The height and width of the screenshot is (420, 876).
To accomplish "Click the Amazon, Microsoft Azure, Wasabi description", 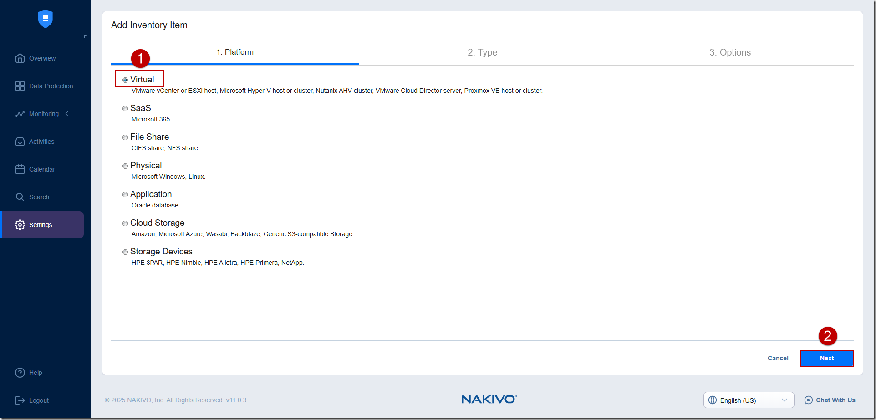I will pos(243,234).
